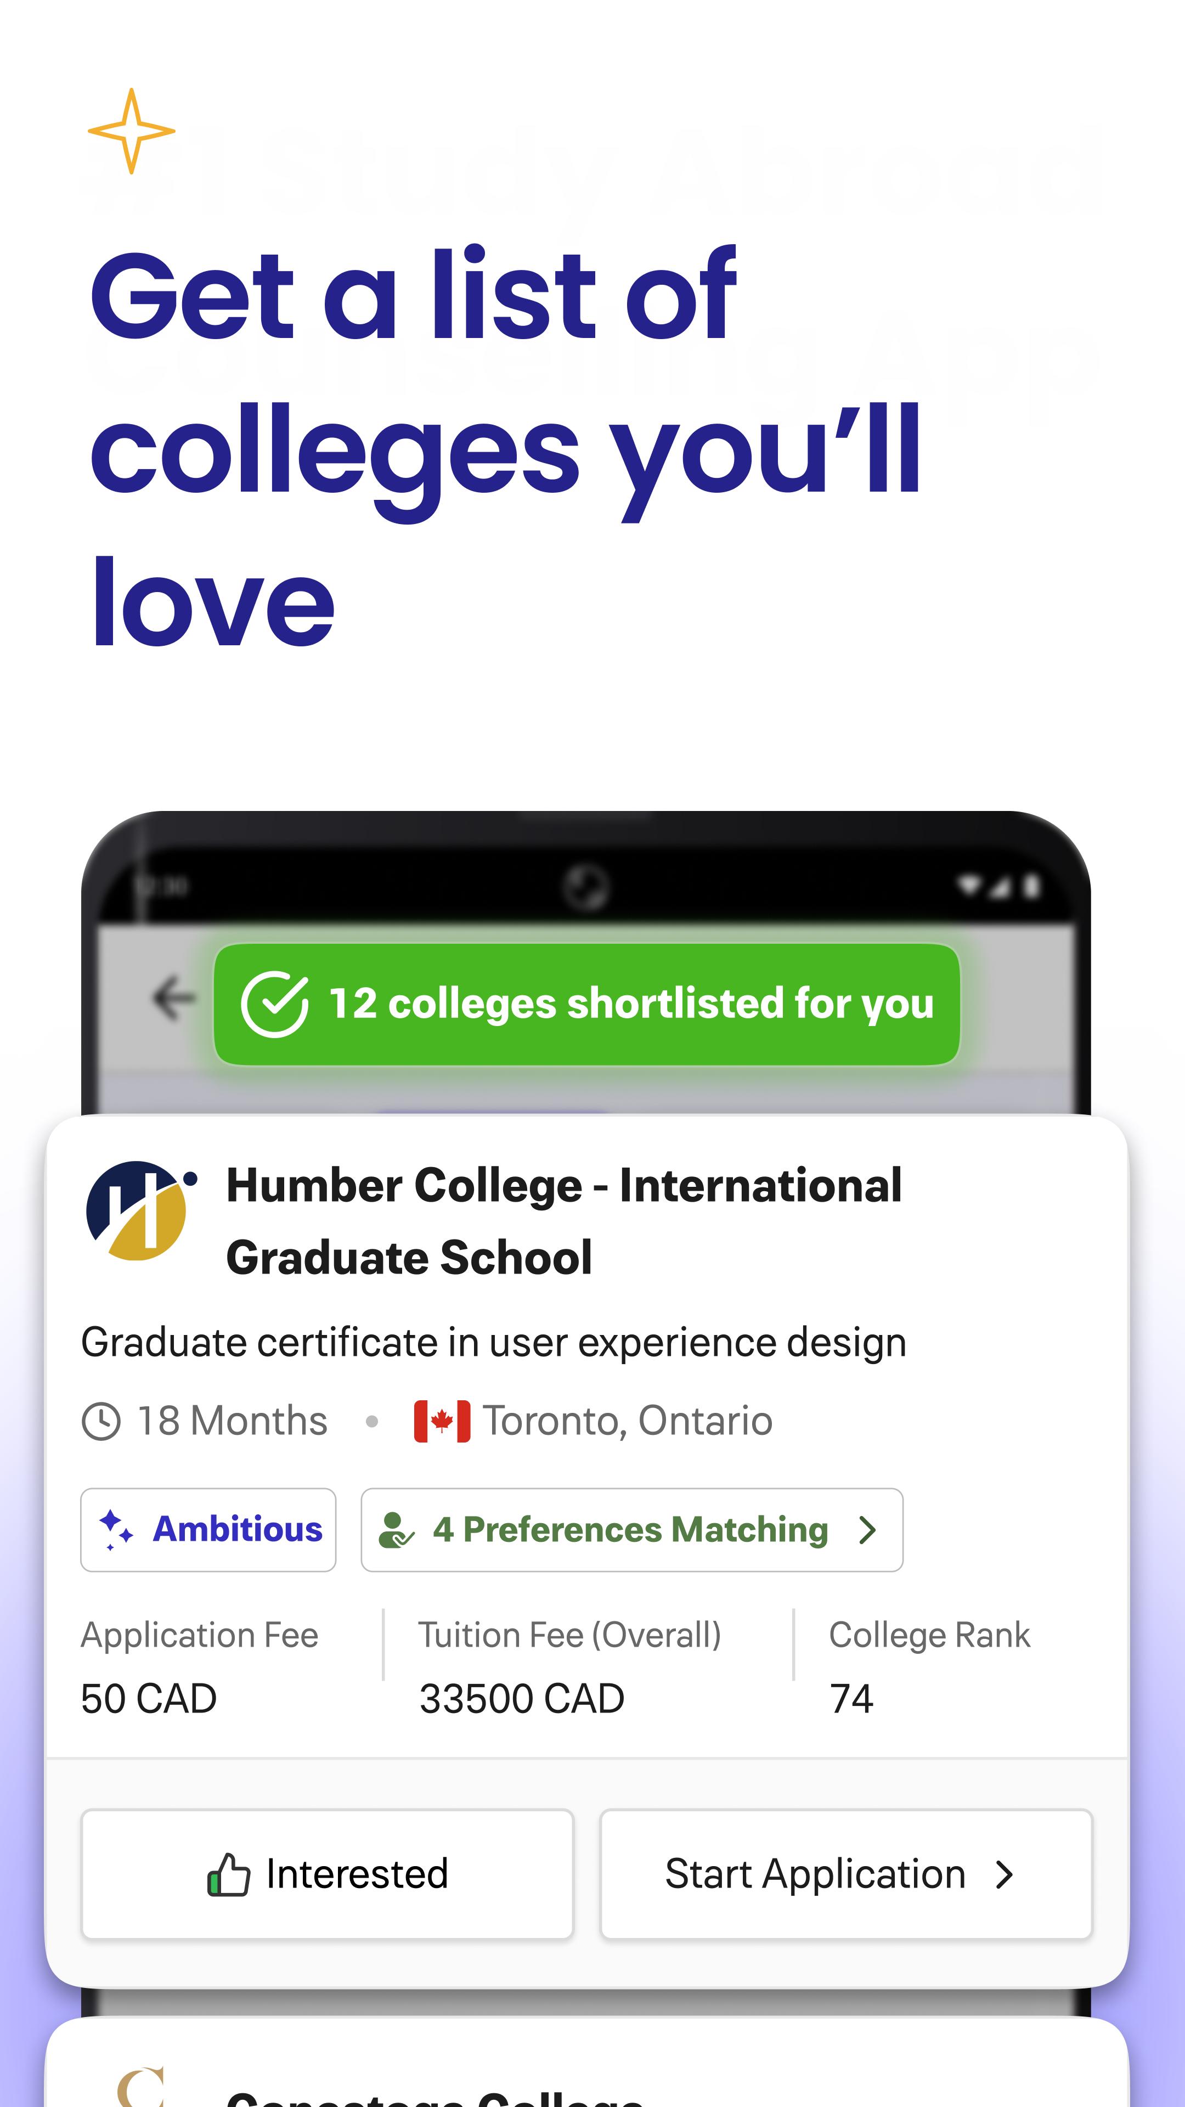Toggle the Interested button
This screenshot has height=2107, width=1185.
327,1874
